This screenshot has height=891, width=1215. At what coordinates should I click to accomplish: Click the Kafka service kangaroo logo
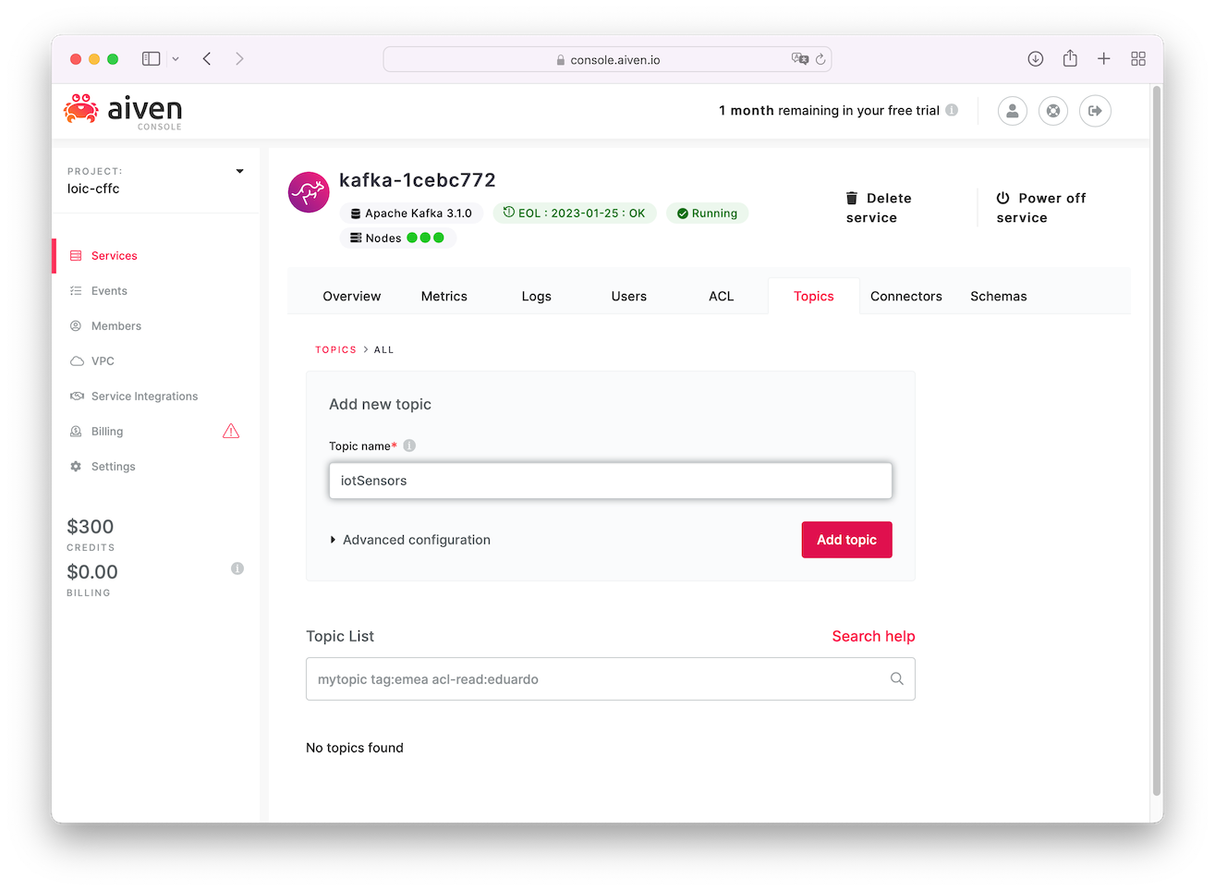pos(309,192)
